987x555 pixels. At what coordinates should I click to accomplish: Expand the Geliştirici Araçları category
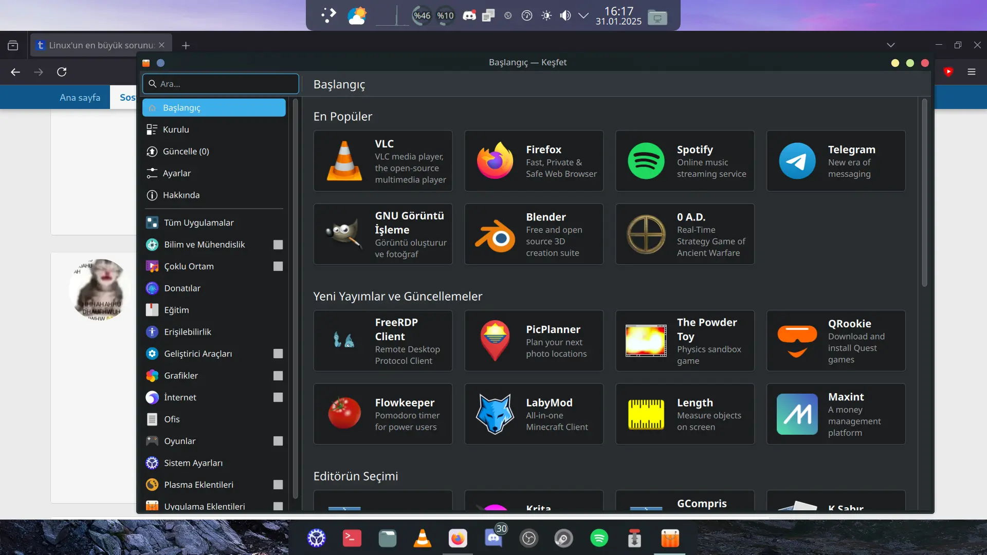pos(278,354)
